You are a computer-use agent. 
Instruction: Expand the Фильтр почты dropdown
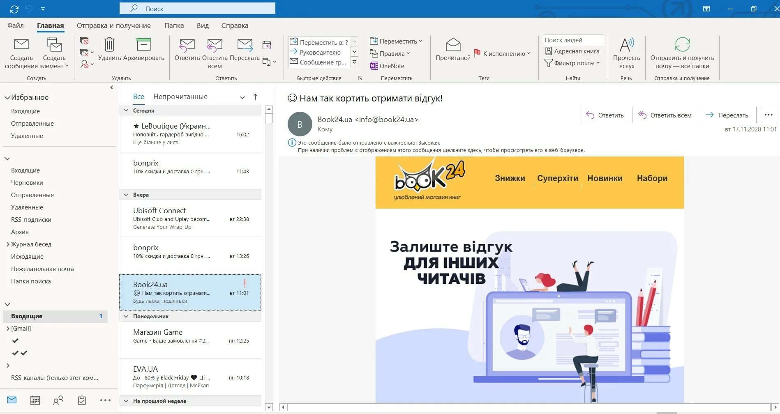pos(572,63)
